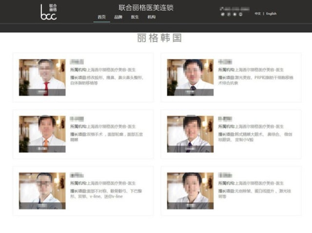312x233 pixels.
Task: Select the 擅长项目 text mentioning 双眼手术，面部轮廓
Action: click(106, 137)
